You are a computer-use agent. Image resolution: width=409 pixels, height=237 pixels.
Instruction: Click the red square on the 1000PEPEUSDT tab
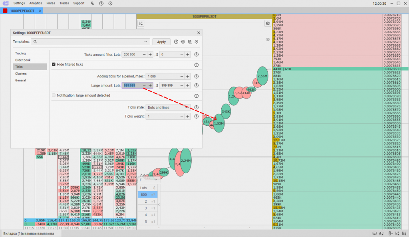(x=5, y=11)
